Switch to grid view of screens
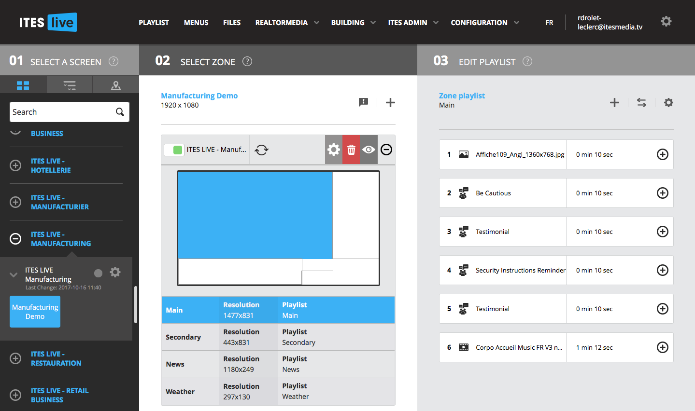 23,85
